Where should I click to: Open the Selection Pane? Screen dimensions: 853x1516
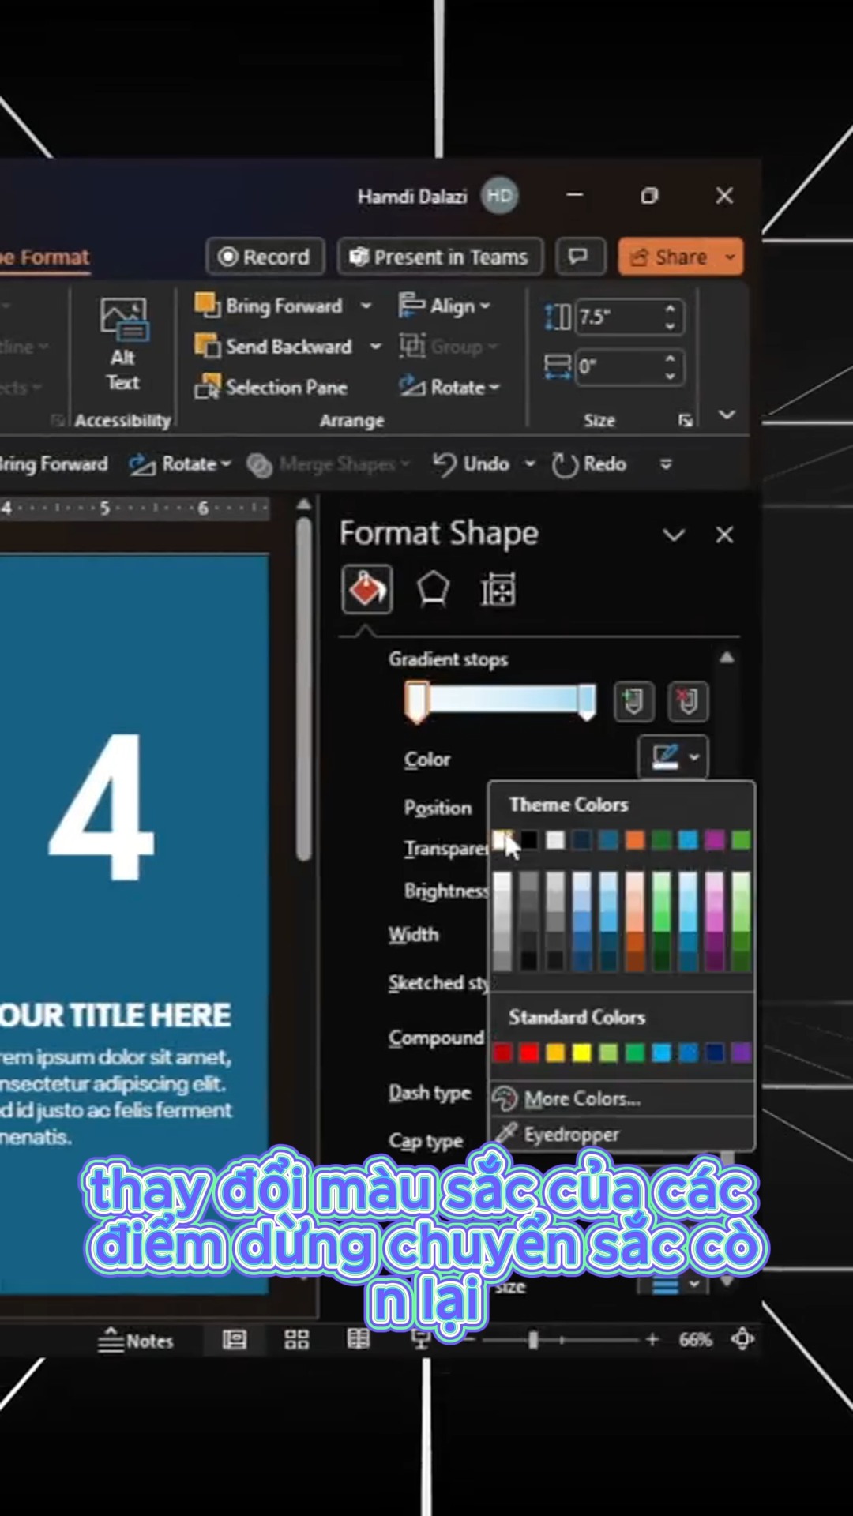tap(271, 387)
